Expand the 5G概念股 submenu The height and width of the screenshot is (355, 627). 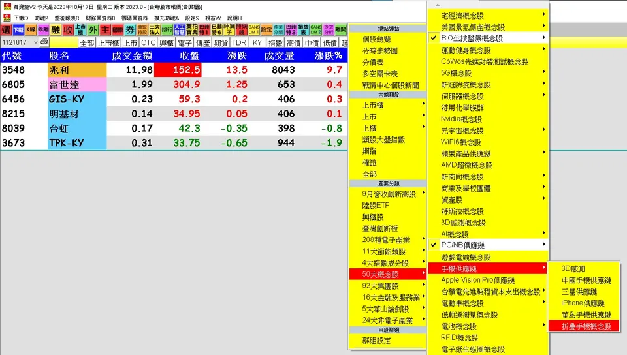tap(489, 73)
